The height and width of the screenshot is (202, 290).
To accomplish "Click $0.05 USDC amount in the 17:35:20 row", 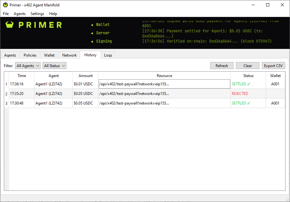I will [x=86, y=94].
